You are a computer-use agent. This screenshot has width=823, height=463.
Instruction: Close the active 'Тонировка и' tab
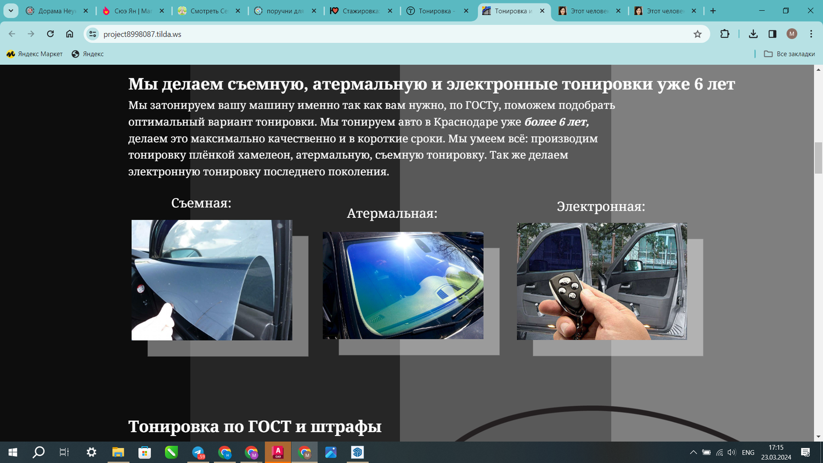pos(542,10)
